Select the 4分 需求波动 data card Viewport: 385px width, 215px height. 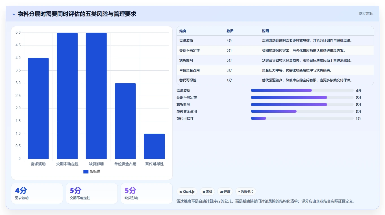pyautogui.click(x=37, y=193)
